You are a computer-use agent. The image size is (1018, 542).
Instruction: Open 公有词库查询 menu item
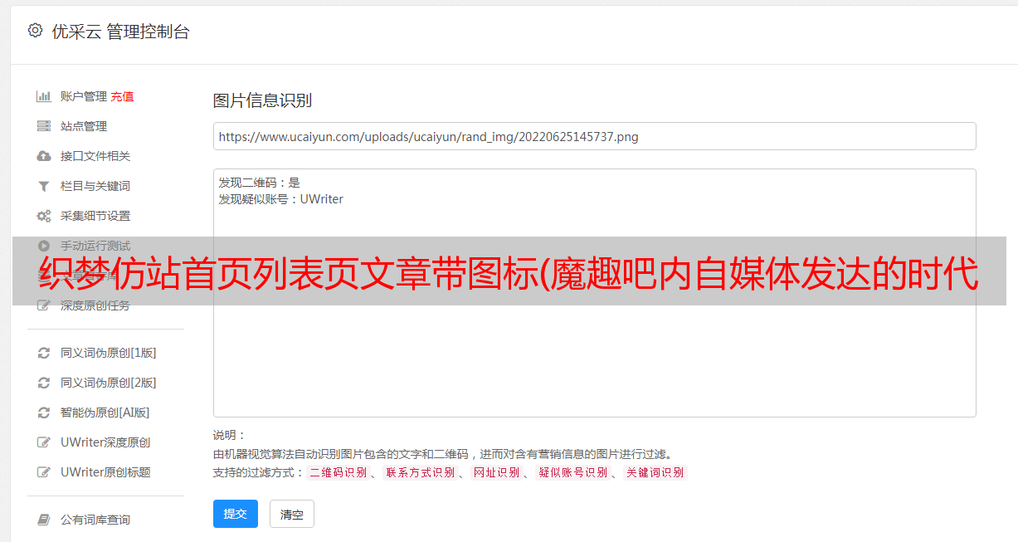tap(95, 520)
